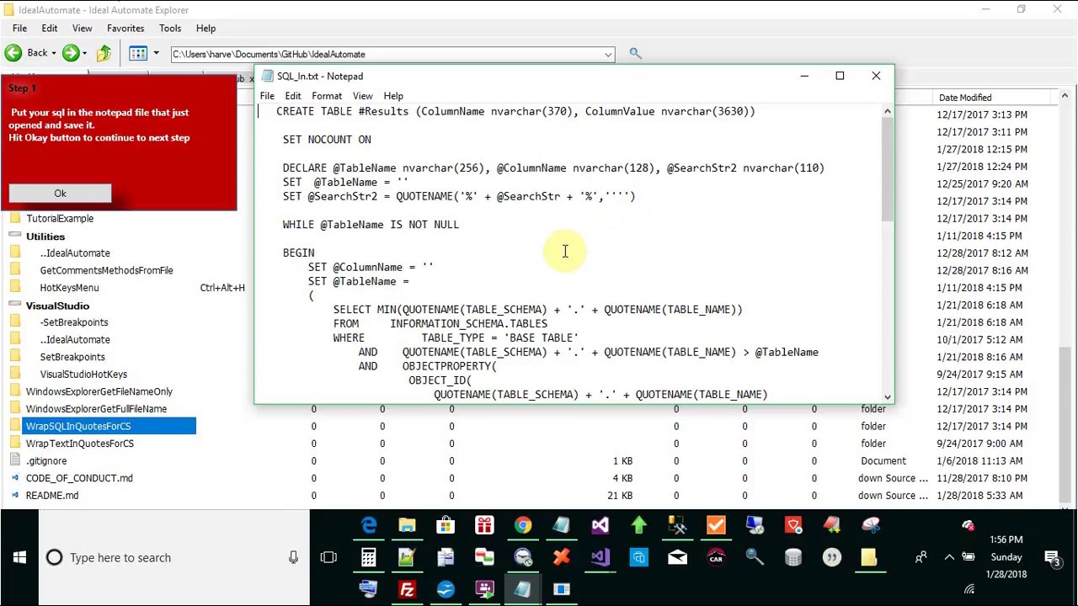Click the magnifier taskbar icon

(x=755, y=558)
